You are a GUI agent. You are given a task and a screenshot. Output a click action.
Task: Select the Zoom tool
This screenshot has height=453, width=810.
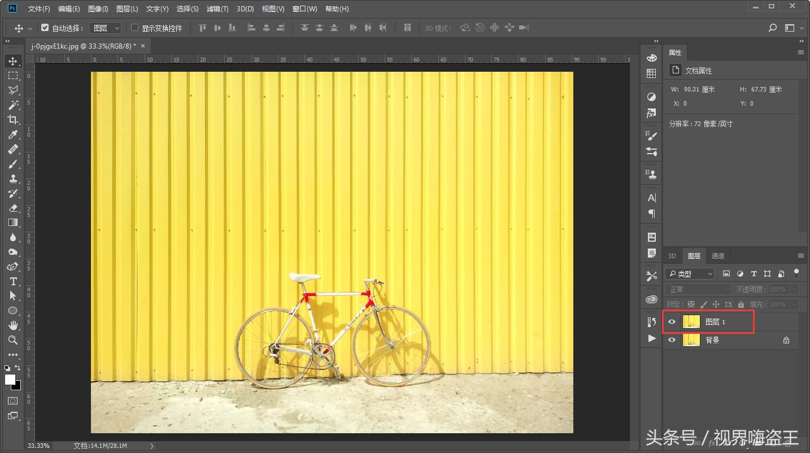click(12, 340)
